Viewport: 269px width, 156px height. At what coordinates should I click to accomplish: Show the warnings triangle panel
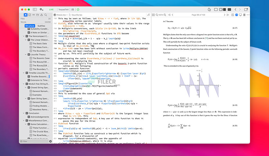click(x=42, y=15)
